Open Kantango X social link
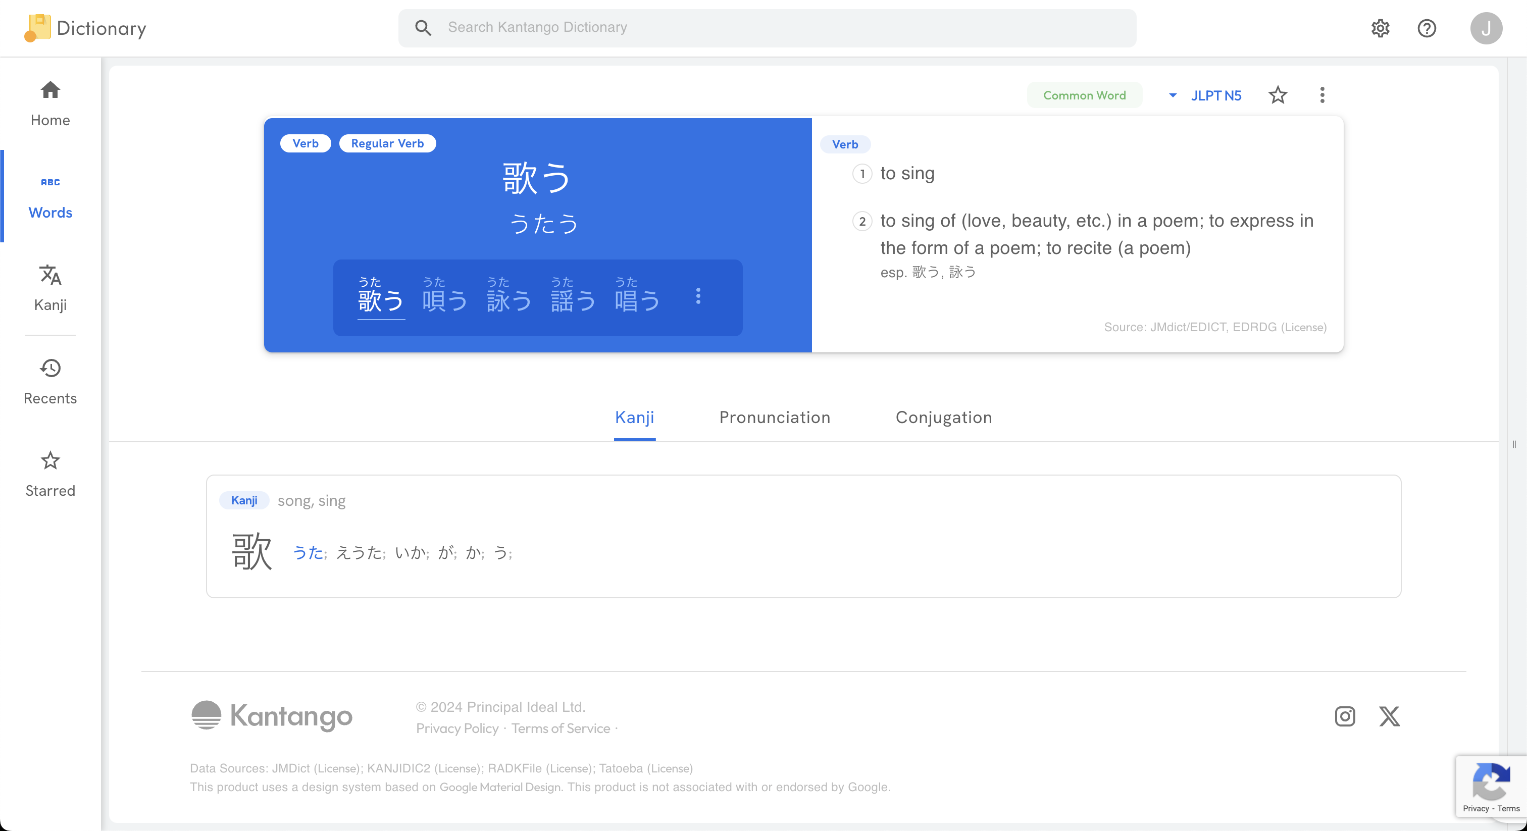Image resolution: width=1527 pixels, height=831 pixels. [1389, 716]
